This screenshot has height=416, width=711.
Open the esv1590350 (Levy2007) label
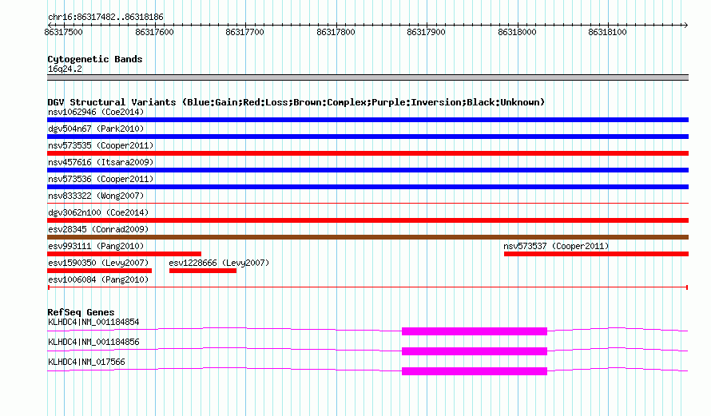coord(98,263)
